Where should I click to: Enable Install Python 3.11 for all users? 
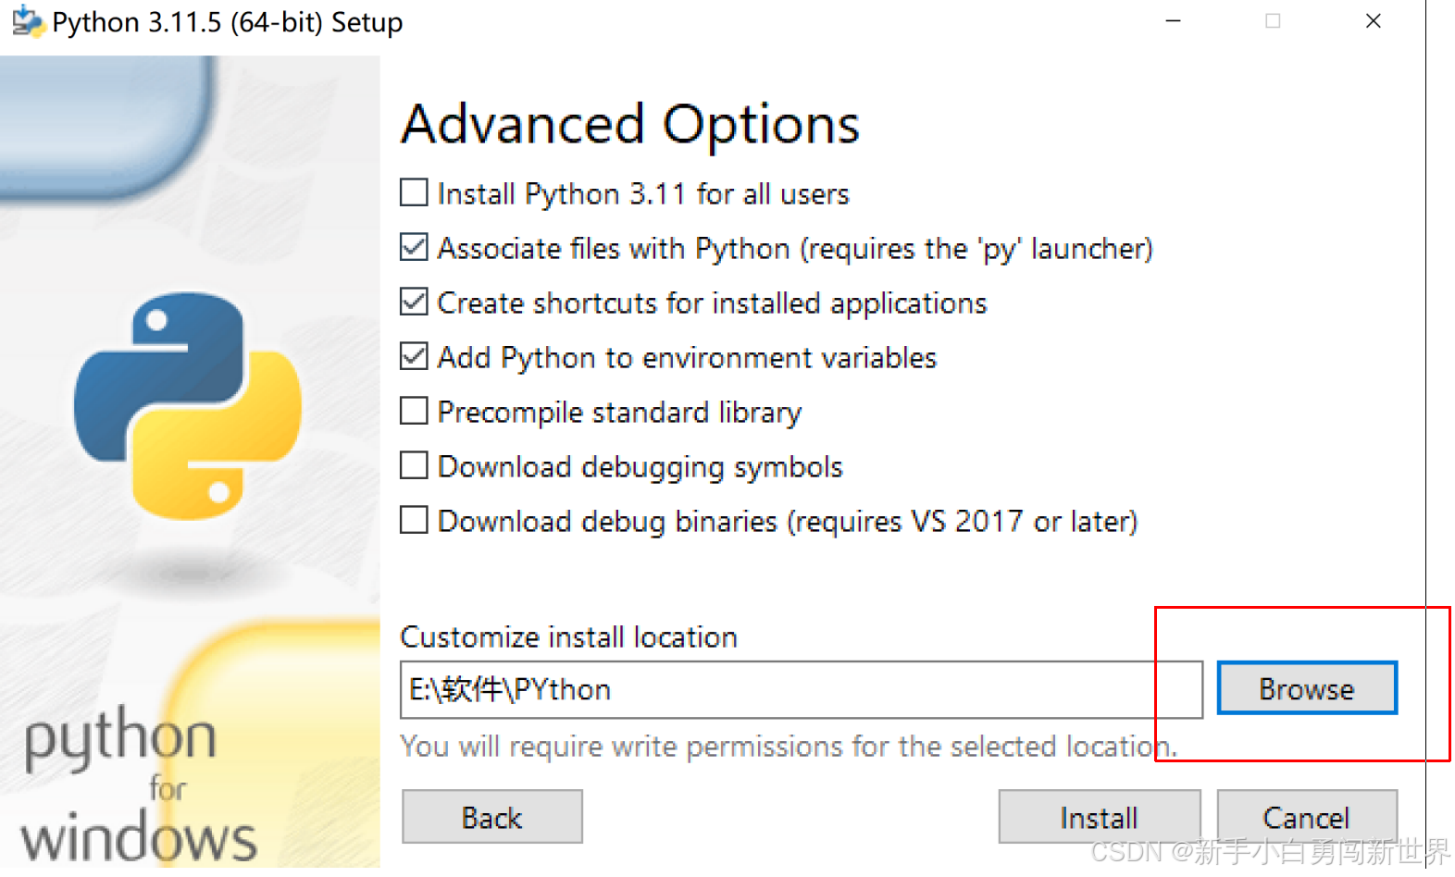(x=414, y=192)
